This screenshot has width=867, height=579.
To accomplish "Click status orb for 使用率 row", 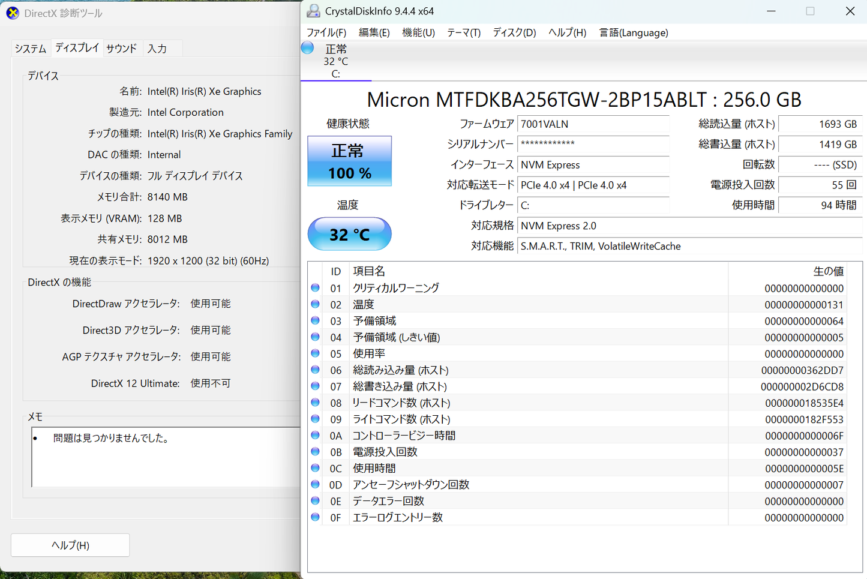I will point(315,353).
